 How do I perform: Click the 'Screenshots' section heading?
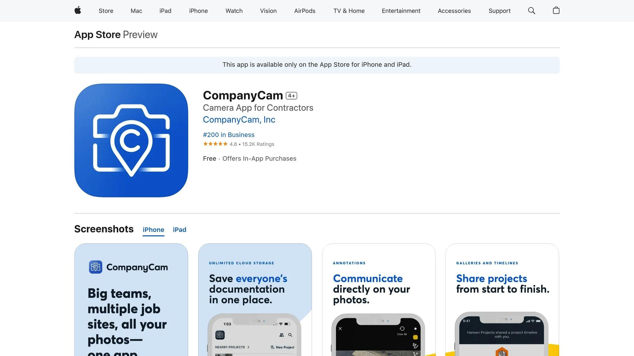click(x=104, y=229)
